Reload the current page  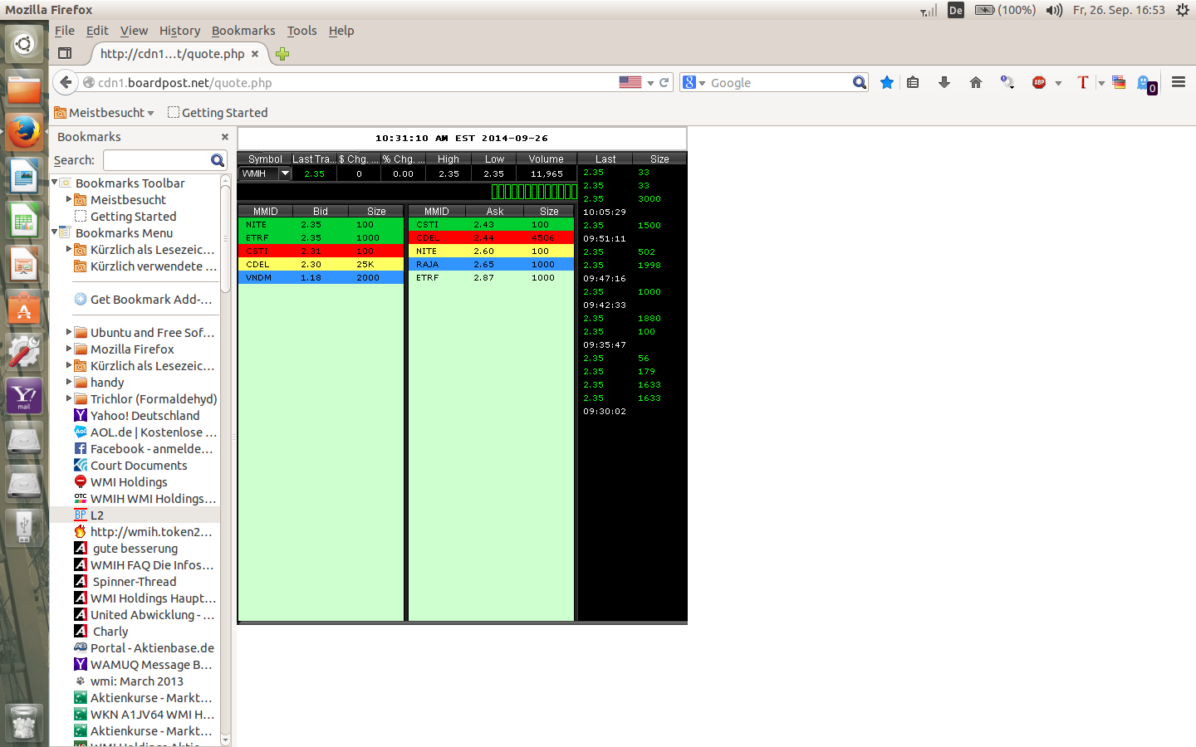point(664,82)
